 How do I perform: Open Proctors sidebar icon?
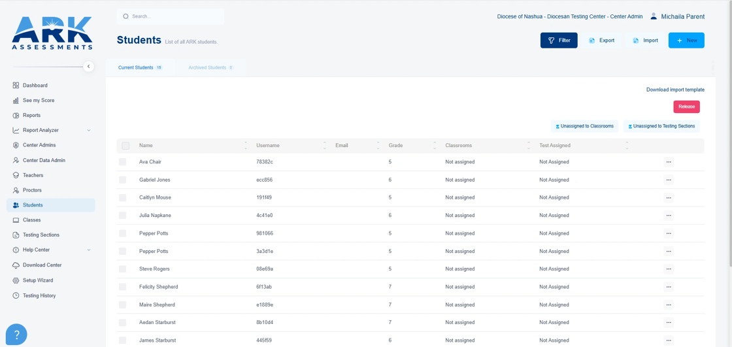click(x=16, y=190)
